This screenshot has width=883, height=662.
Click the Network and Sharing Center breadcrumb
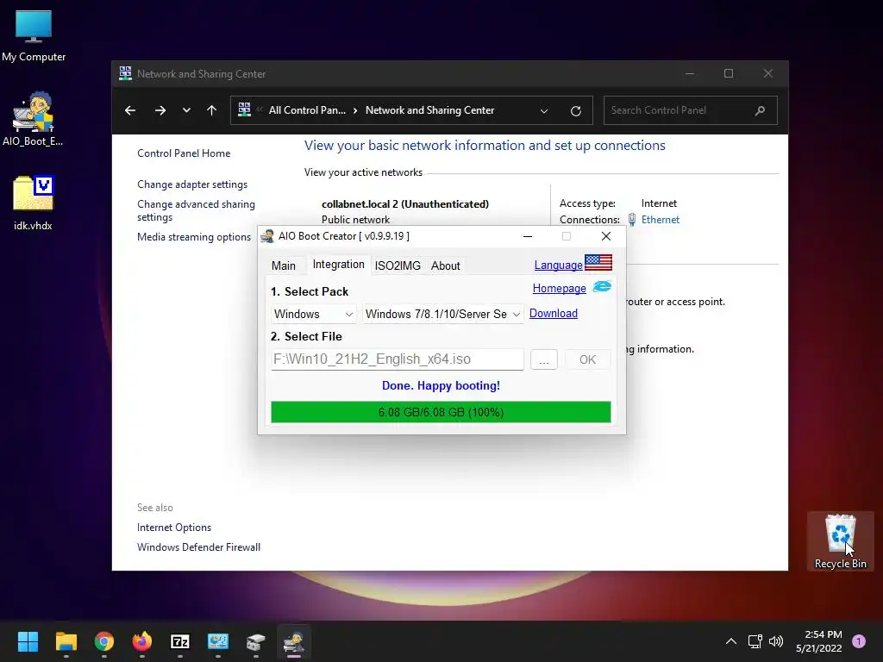click(x=429, y=110)
